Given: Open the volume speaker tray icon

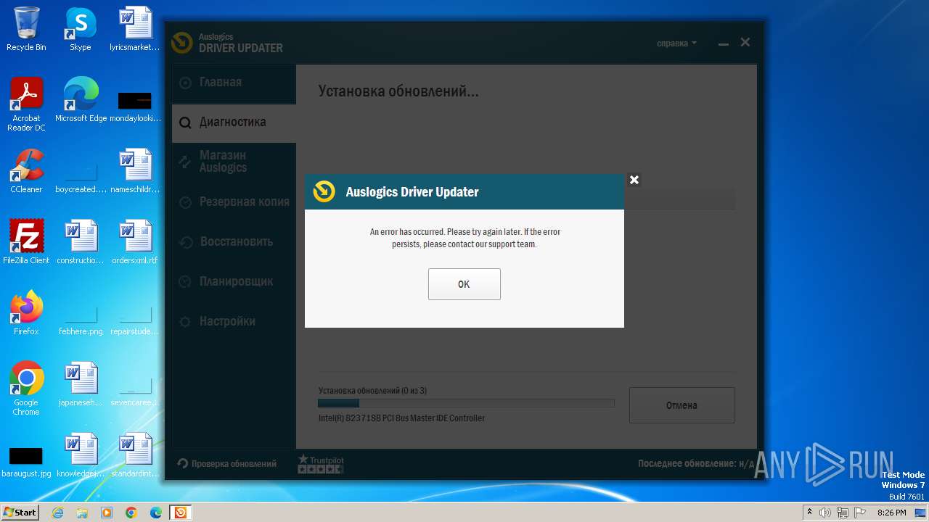Looking at the screenshot, I should point(825,513).
